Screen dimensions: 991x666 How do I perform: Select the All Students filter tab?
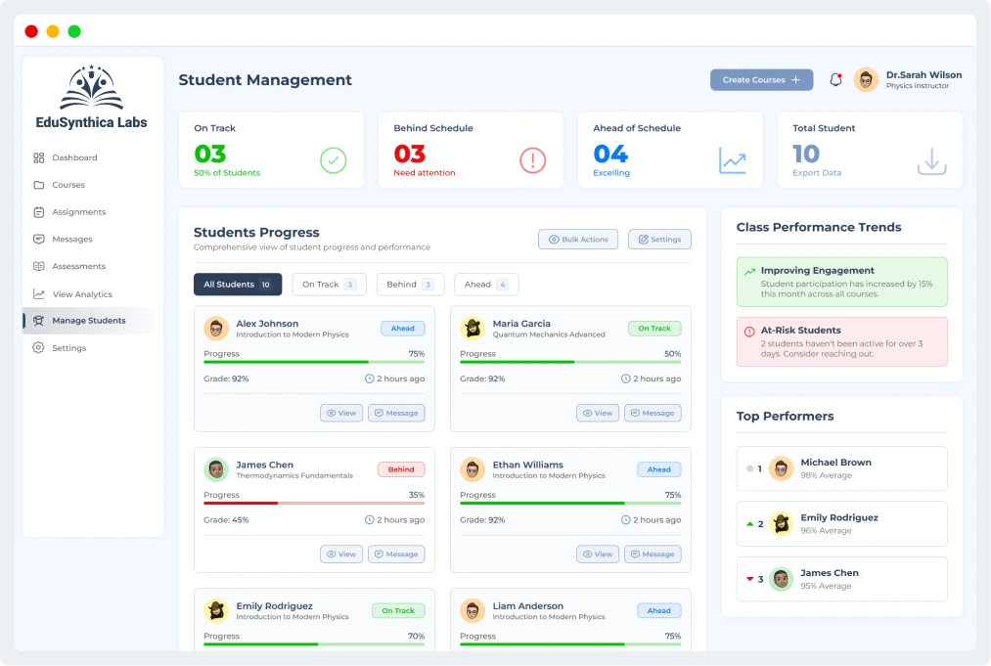(238, 285)
